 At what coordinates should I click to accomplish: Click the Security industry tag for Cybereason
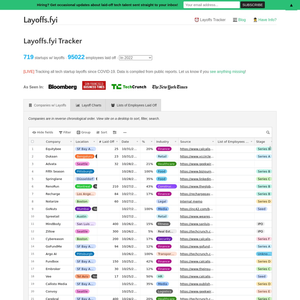click(x=164, y=239)
